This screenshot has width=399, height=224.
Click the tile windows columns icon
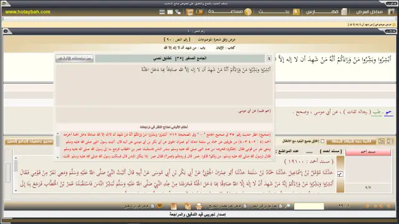tap(170, 12)
